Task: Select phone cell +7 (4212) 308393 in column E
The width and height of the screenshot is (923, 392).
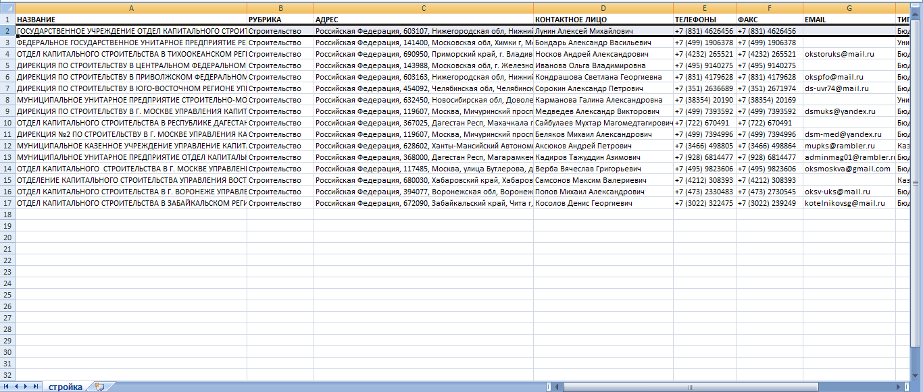Action: 704,180
